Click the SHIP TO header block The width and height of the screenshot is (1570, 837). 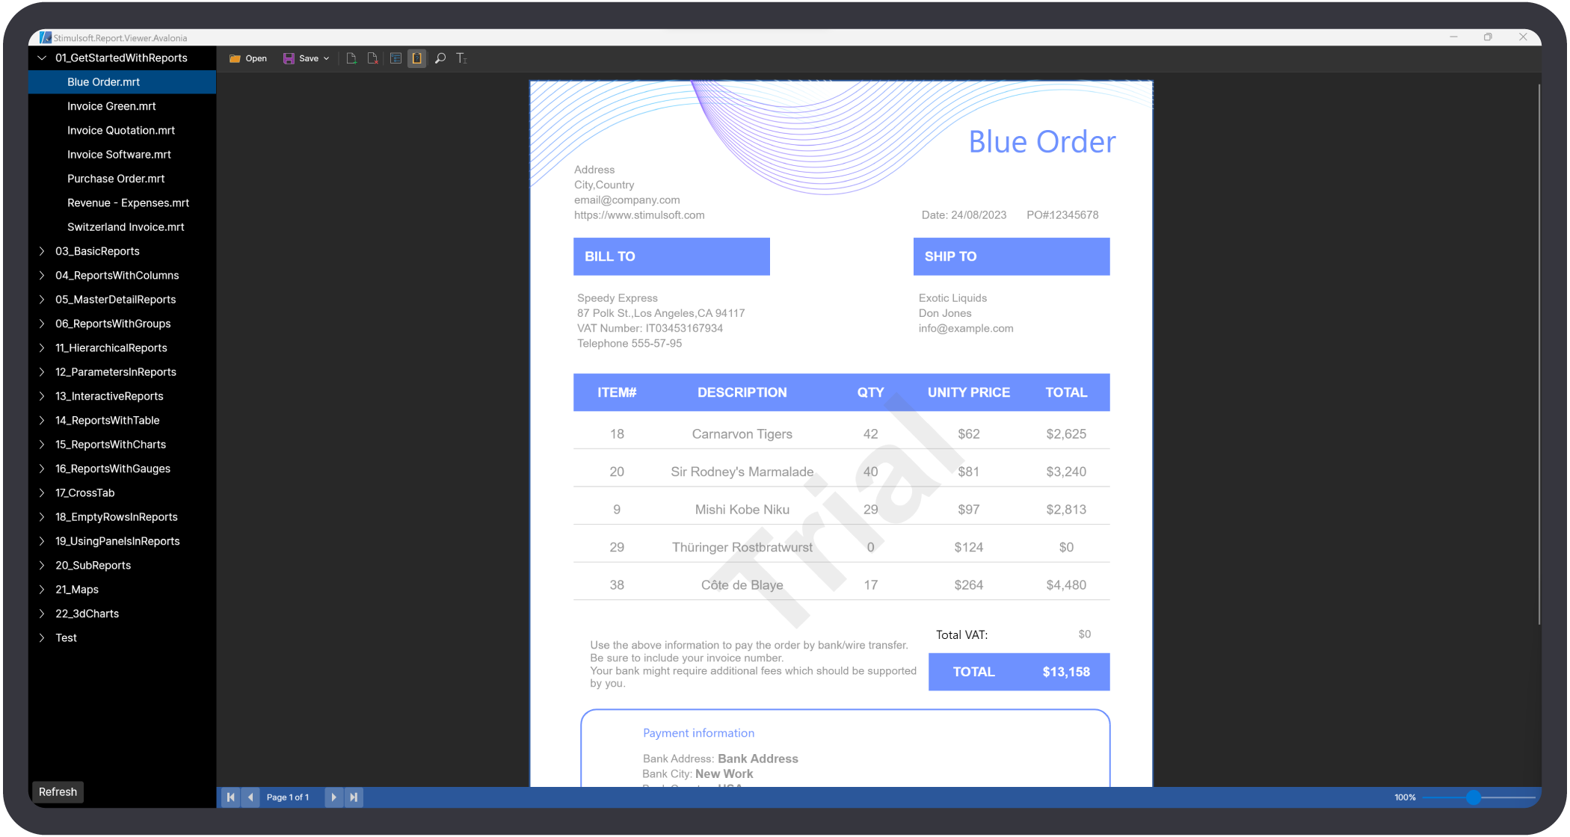pyautogui.click(x=1012, y=256)
